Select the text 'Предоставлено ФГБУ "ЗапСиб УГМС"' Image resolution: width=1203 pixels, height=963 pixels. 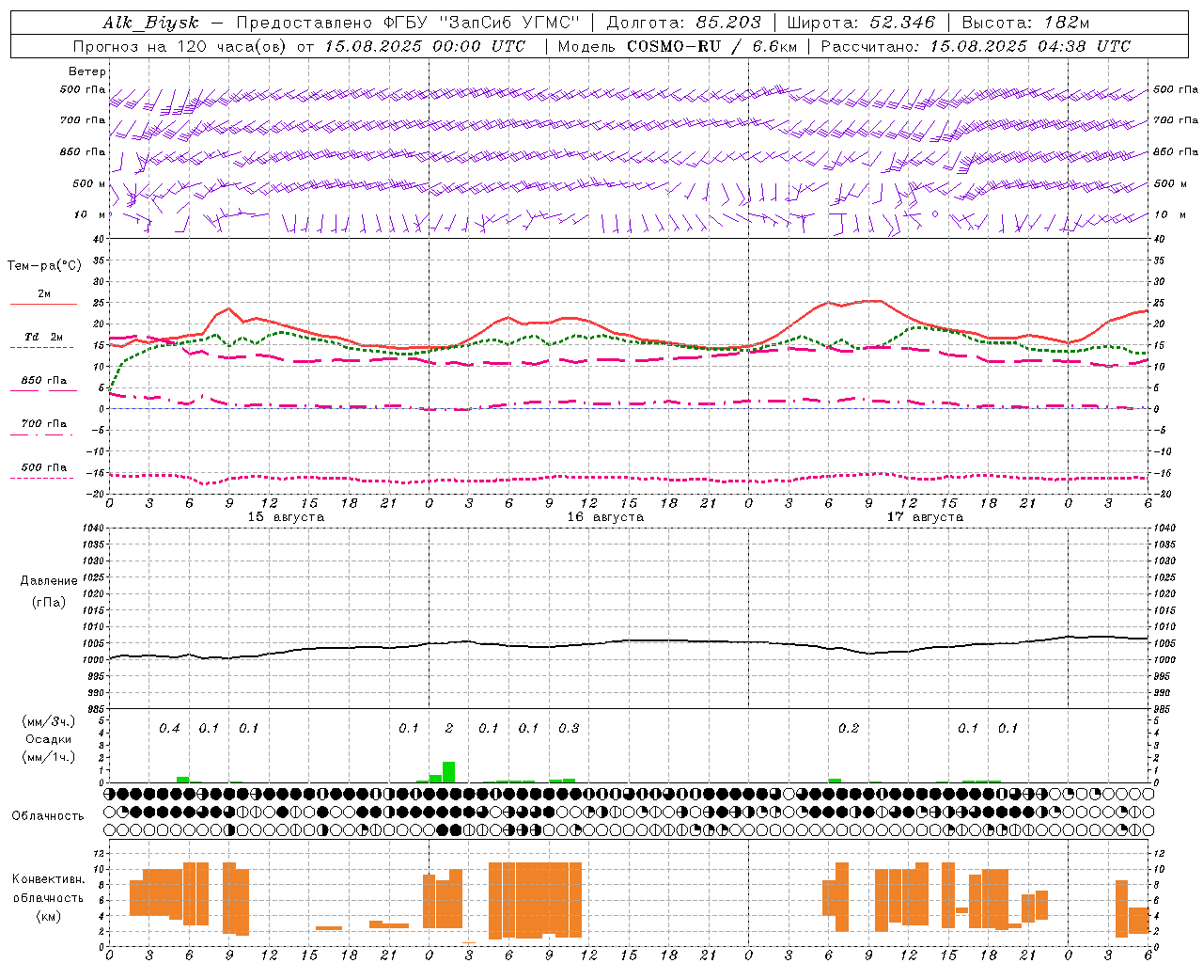click(408, 23)
